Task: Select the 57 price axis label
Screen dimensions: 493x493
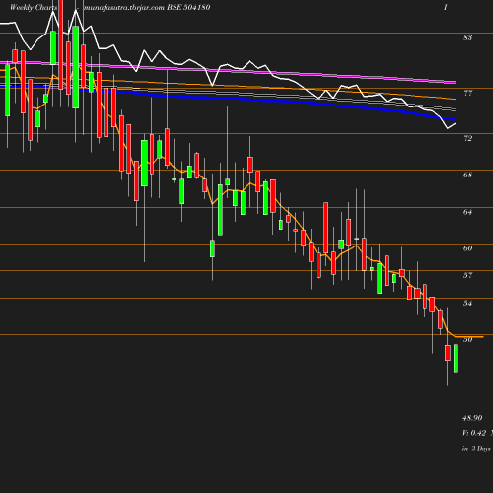Action: pos(467,275)
